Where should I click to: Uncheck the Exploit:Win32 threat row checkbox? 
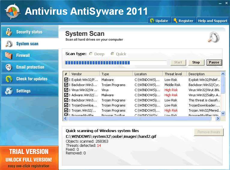tap(66, 80)
